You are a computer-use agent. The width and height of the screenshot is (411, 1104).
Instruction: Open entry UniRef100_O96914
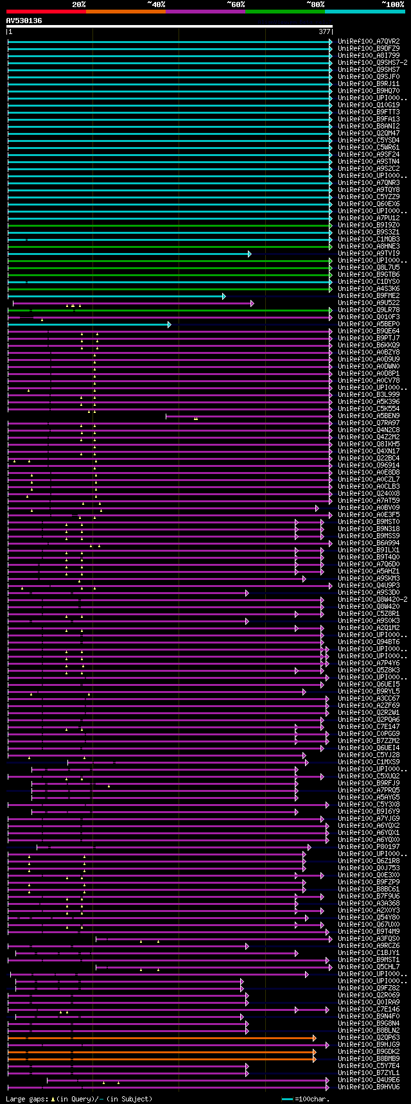point(369,465)
